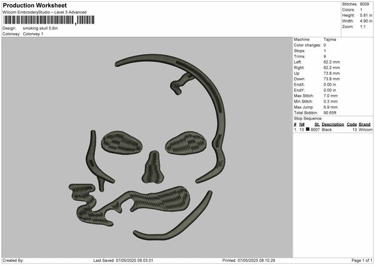Click the Machine value Tajima

click(x=330, y=39)
